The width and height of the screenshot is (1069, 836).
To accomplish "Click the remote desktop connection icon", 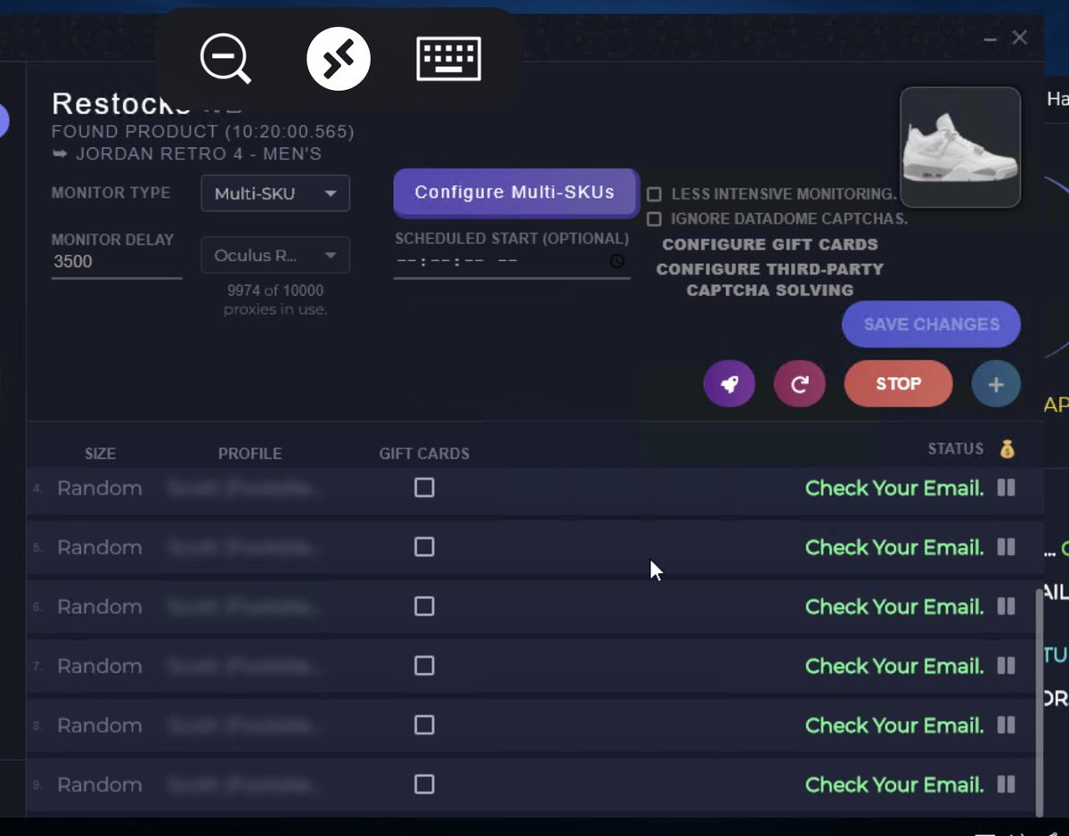I will 339,59.
